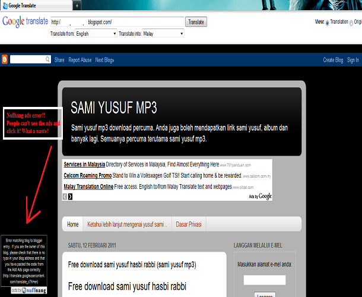The width and height of the screenshot is (362, 297).
Task: Click the Google Translate tab favicon
Action: point(5,5)
